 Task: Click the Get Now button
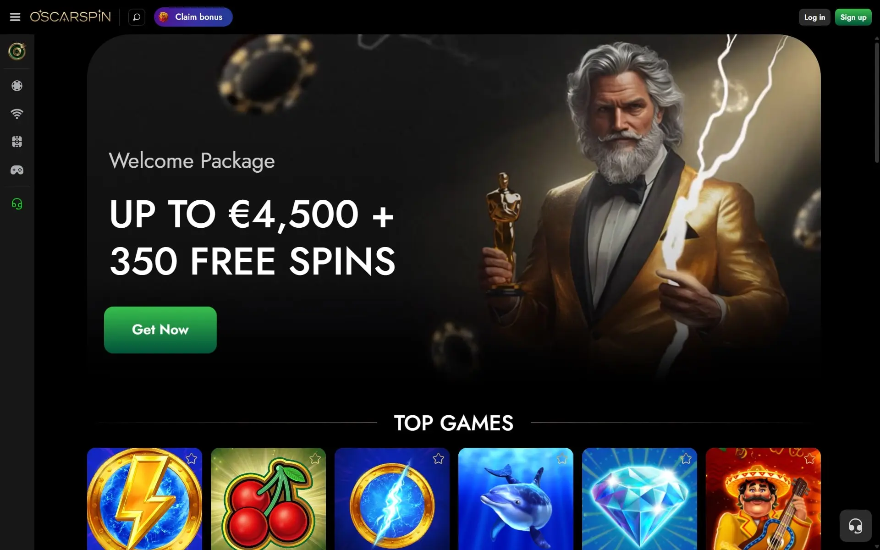coord(160,330)
